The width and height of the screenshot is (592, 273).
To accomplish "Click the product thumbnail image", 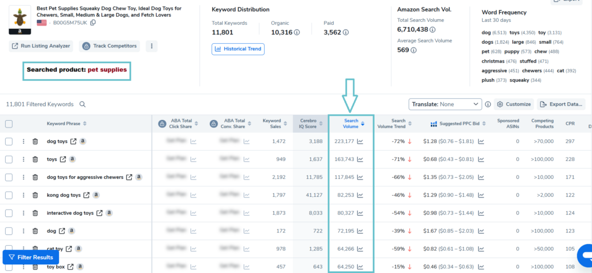I will (x=20, y=20).
